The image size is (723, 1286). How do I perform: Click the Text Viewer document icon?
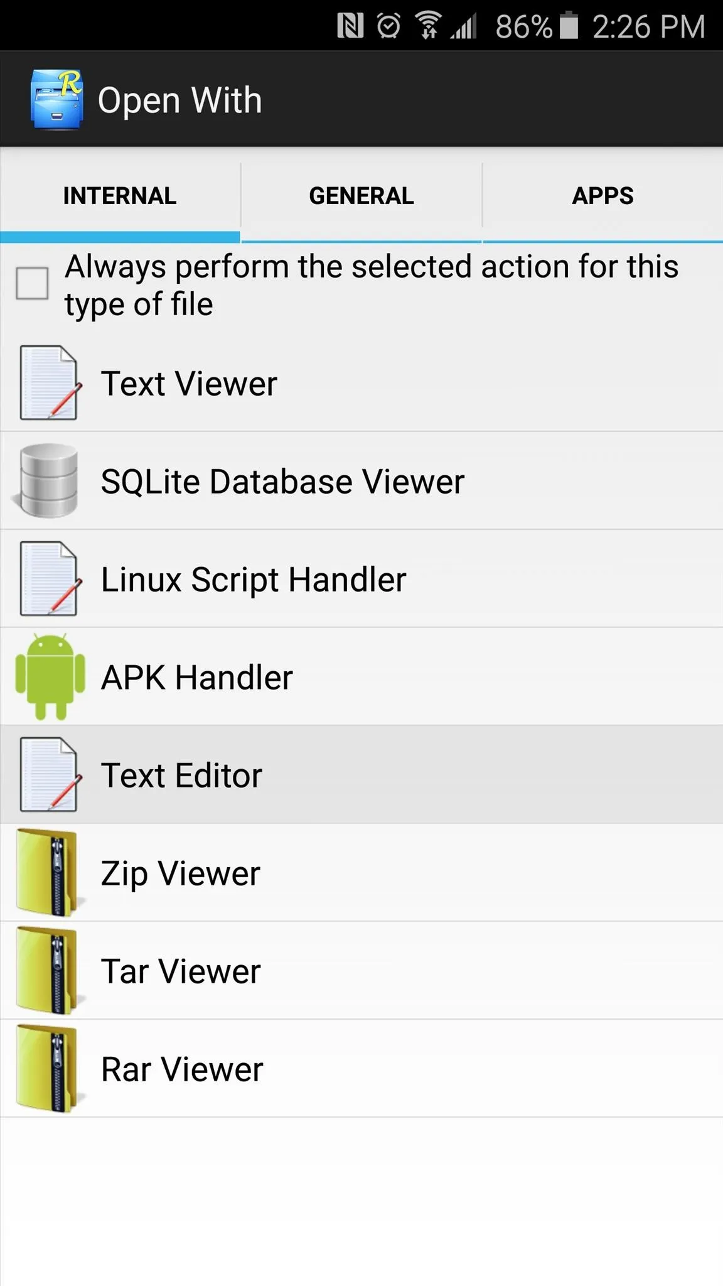(49, 383)
